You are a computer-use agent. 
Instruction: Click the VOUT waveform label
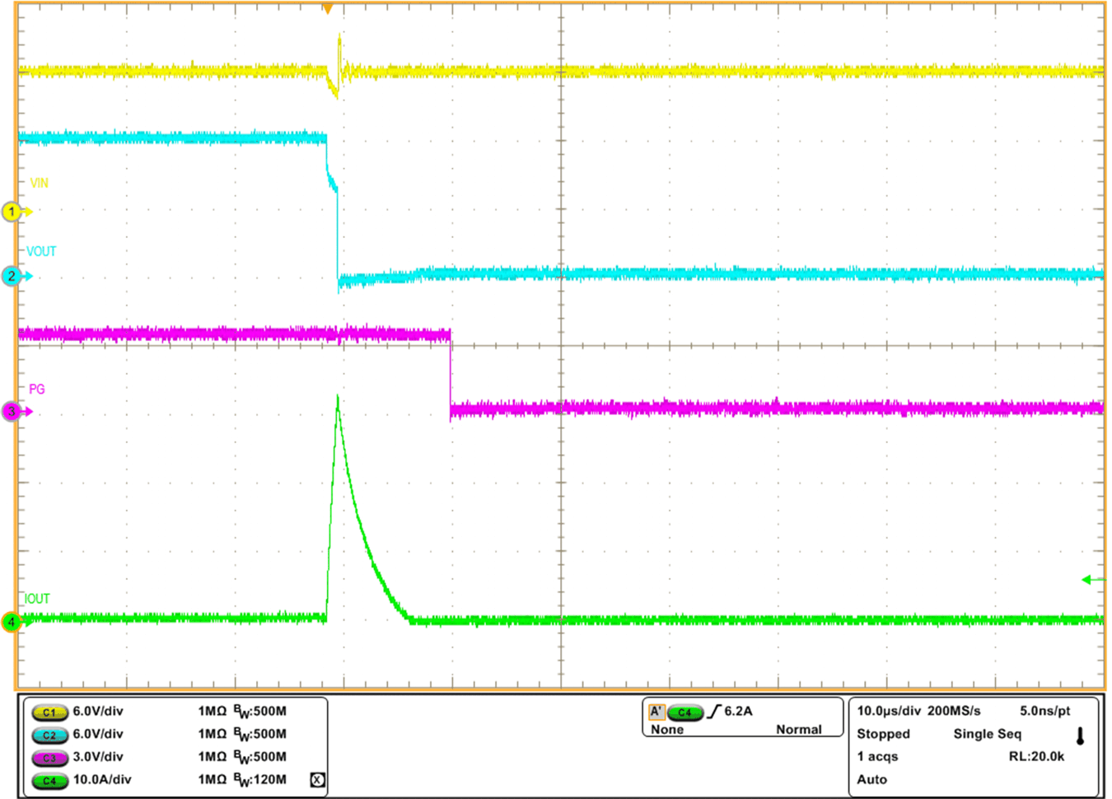pyautogui.click(x=41, y=251)
